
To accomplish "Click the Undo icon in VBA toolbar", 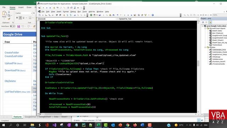I will (117, 15).
